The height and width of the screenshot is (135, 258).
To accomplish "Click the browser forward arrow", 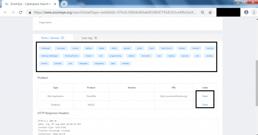I will pos(13,12).
